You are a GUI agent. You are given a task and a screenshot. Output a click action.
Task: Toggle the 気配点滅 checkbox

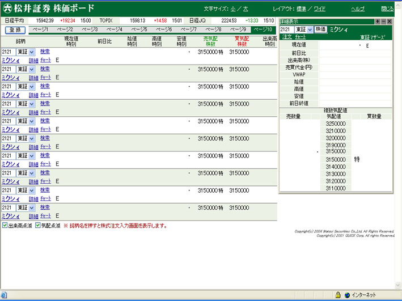click(x=37, y=226)
